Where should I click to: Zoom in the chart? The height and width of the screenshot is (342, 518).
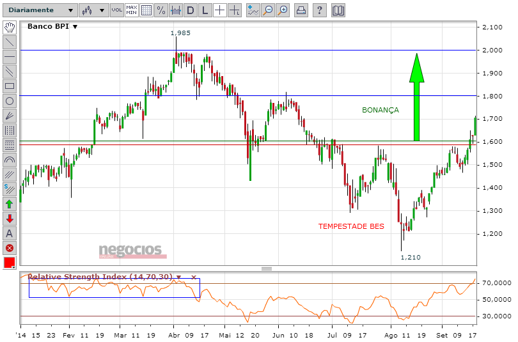click(283, 10)
